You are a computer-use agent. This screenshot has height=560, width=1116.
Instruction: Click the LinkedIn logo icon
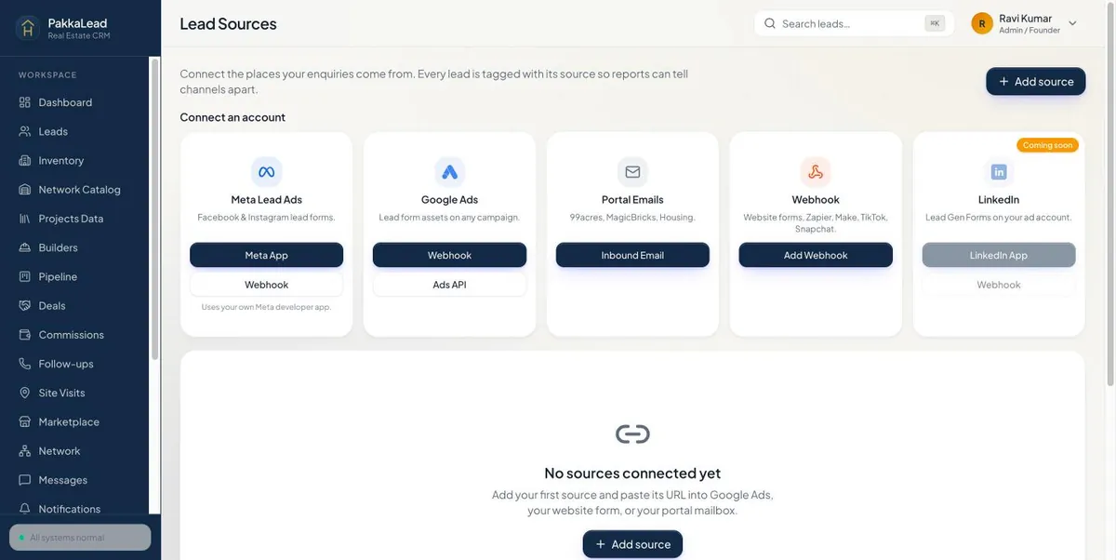[999, 172]
